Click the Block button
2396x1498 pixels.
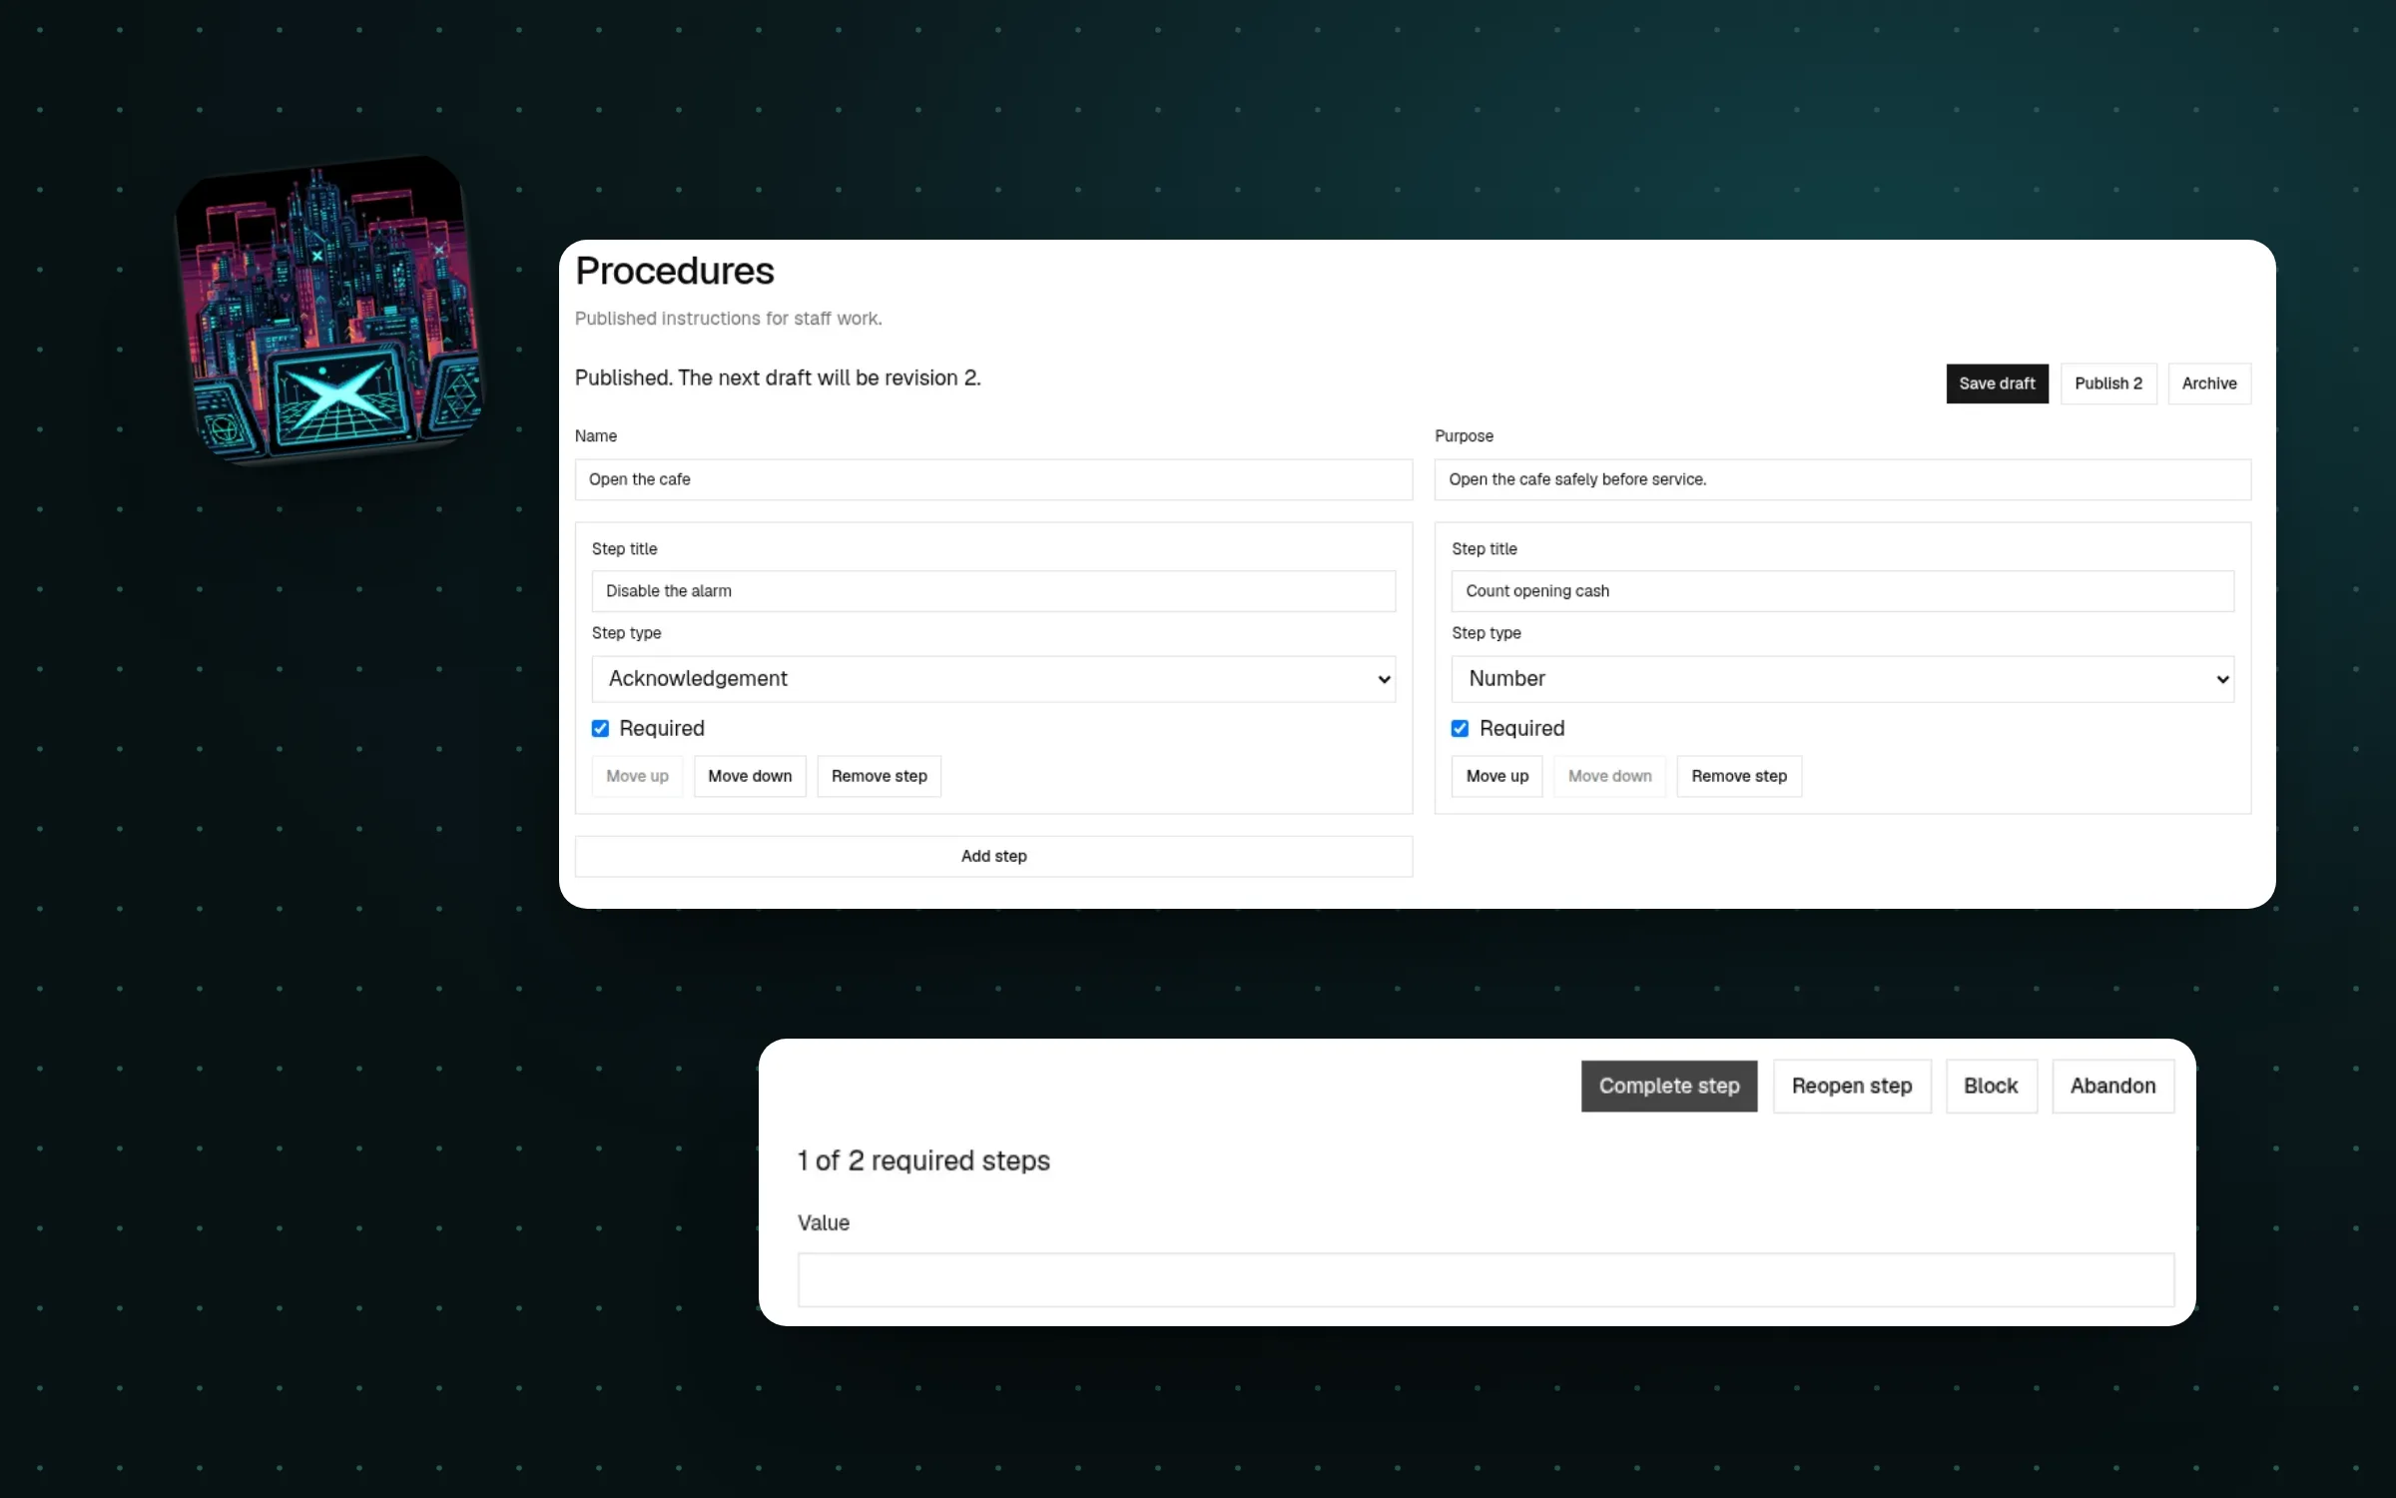(x=1991, y=1086)
